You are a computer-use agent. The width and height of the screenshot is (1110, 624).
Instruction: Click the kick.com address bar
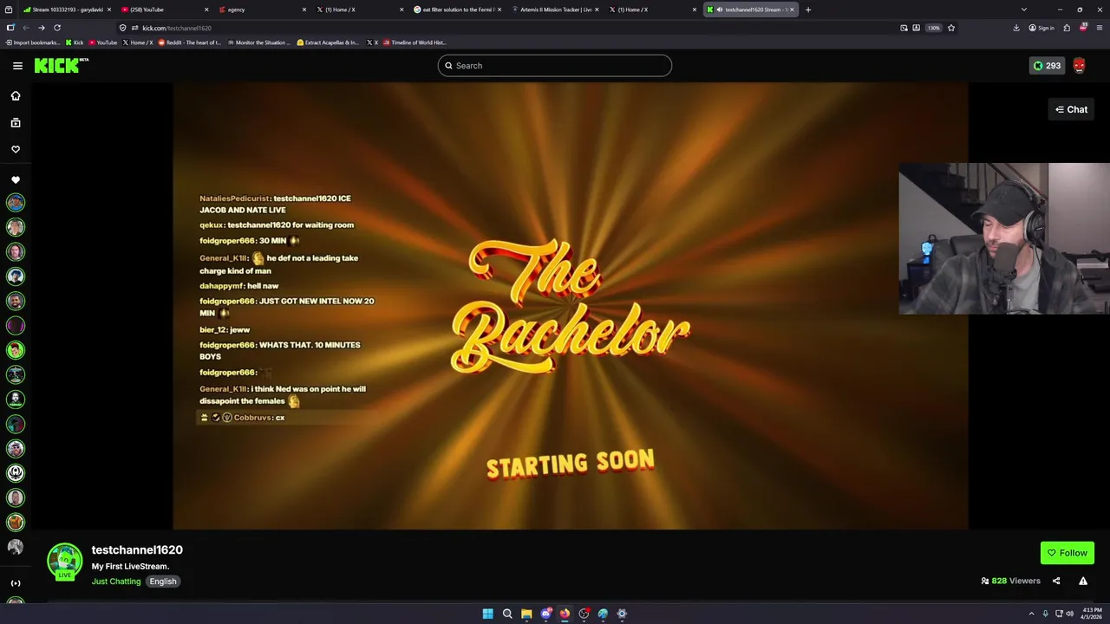(507, 28)
